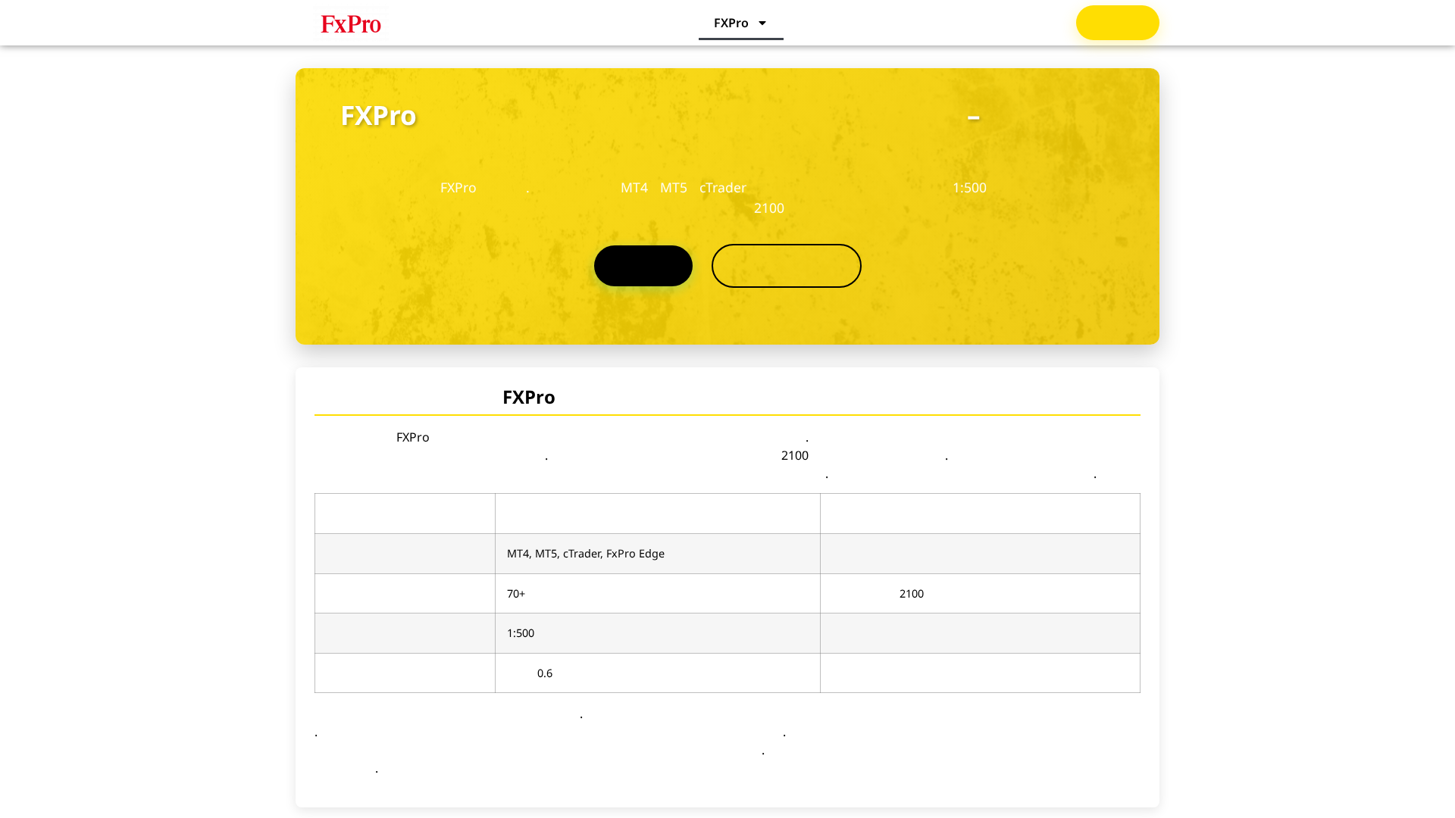The height and width of the screenshot is (818, 1455).
Task: Click "MT4" in the yellow banner
Action: 634,188
